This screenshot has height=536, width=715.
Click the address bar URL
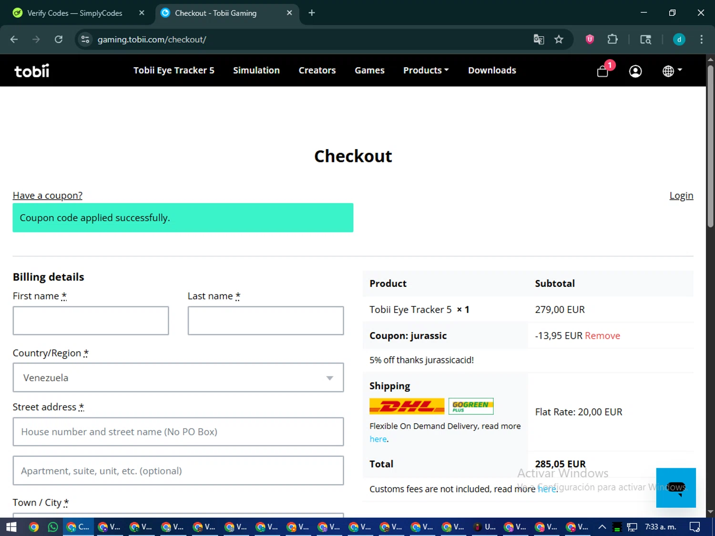pyautogui.click(x=152, y=40)
